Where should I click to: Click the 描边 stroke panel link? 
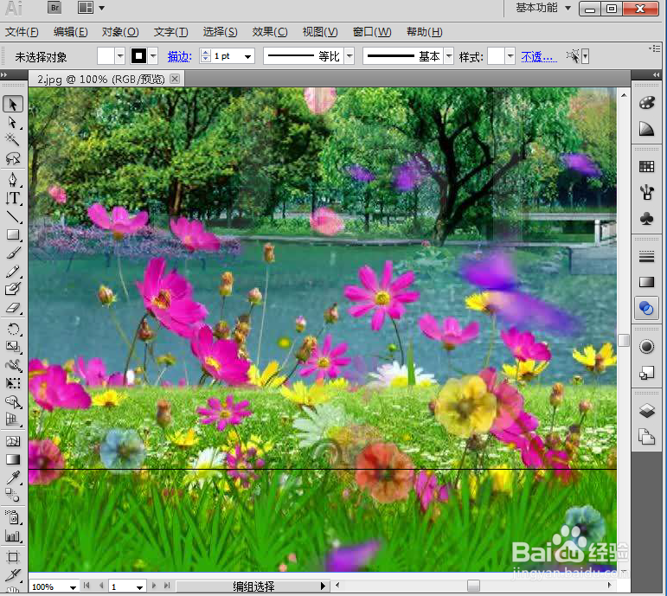point(180,56)
